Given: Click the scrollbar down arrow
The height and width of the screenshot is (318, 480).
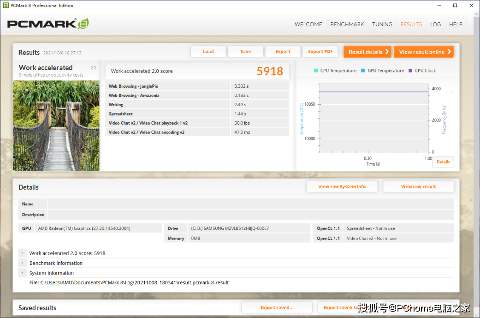Looking at the screenshot, I should pyautogui.click(x=477, y=315).
